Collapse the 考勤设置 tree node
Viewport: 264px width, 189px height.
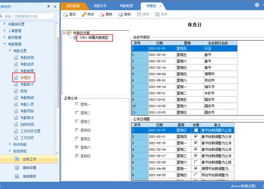[10, 50]
